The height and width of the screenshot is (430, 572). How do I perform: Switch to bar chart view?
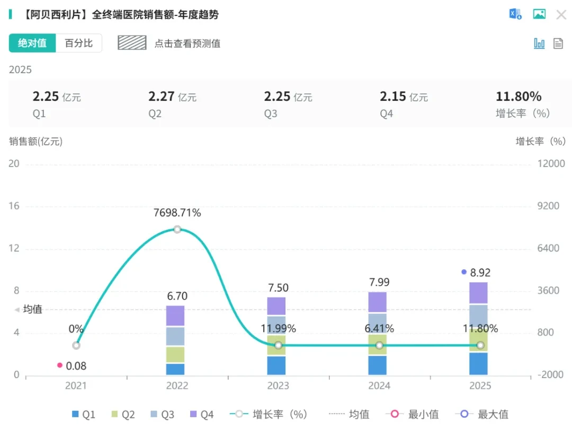(x=539, y=43)
